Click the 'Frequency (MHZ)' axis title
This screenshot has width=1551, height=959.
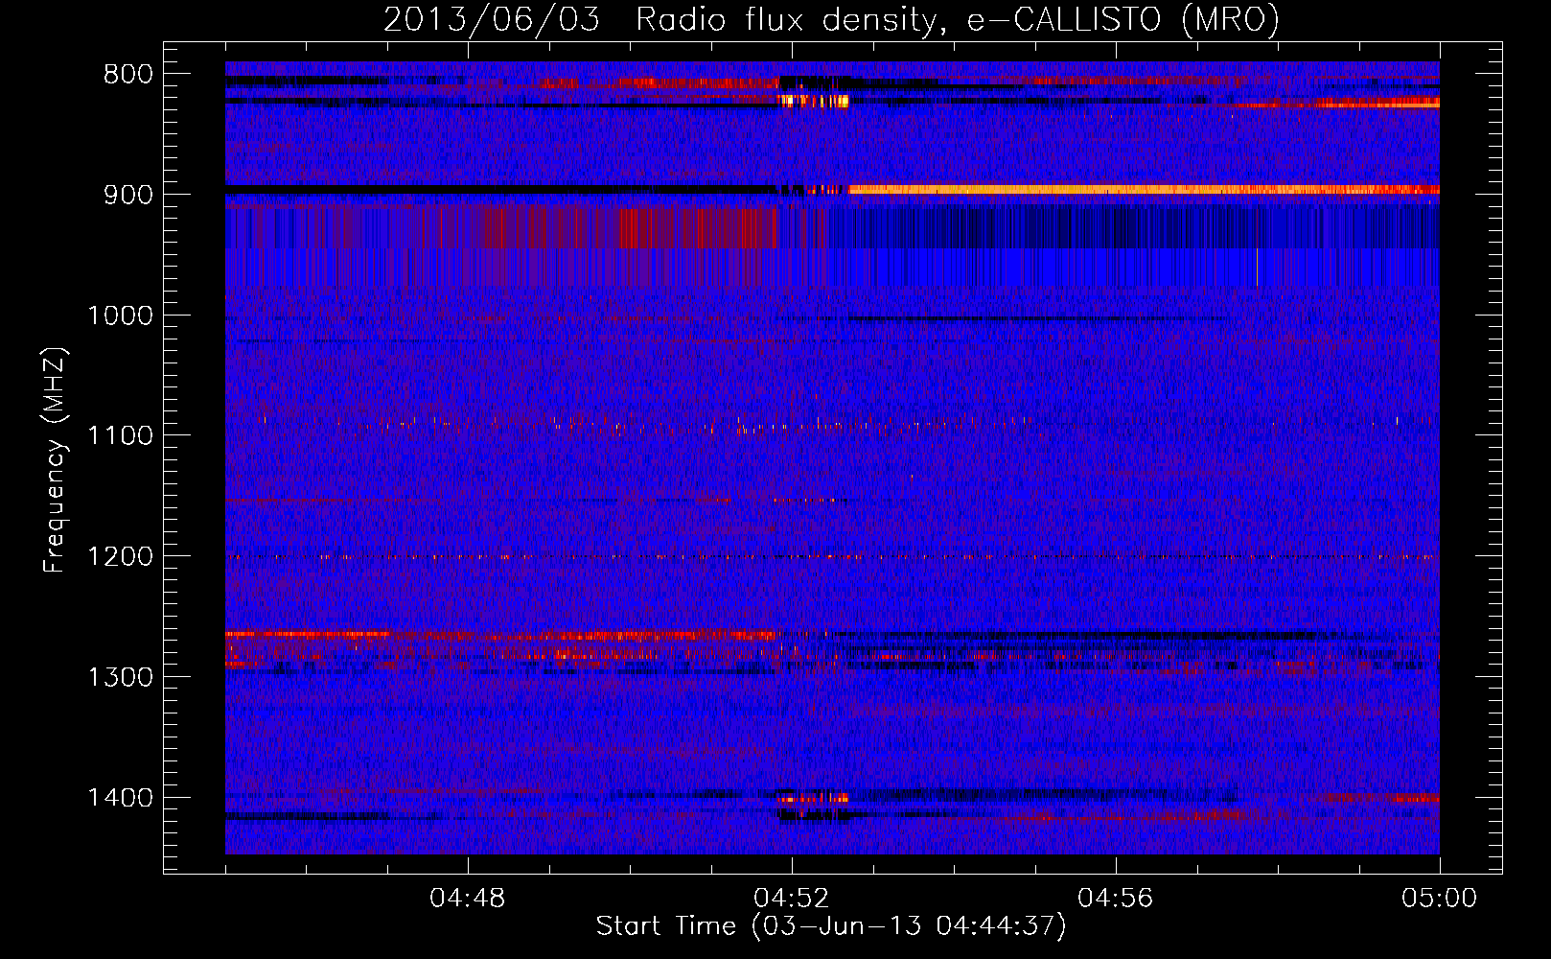coord(55,459)
